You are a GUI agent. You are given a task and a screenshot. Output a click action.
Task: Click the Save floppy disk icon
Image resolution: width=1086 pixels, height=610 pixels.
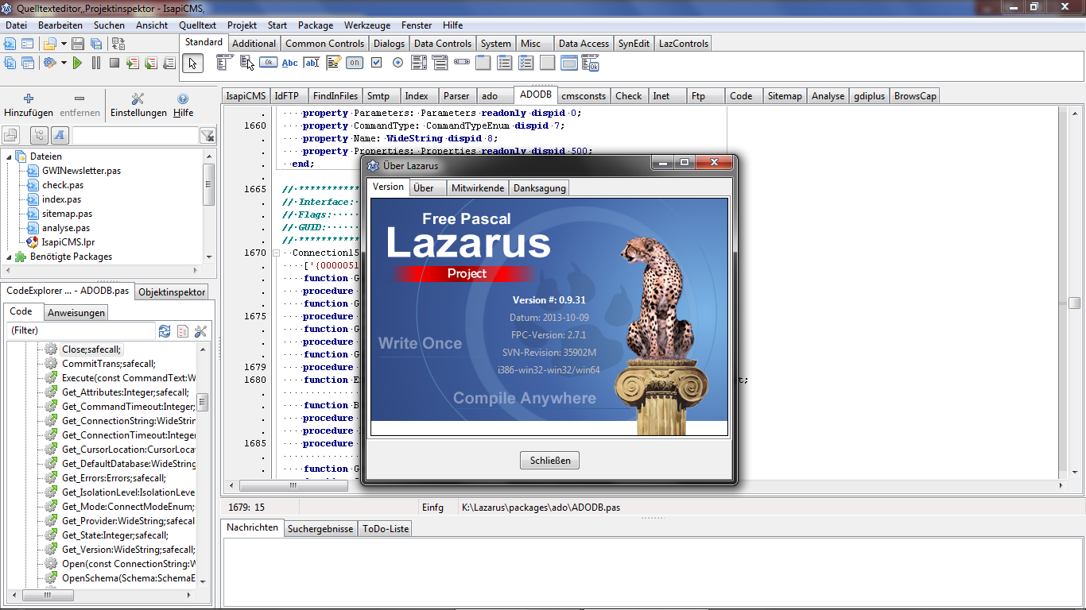click(x=77, y=44)
